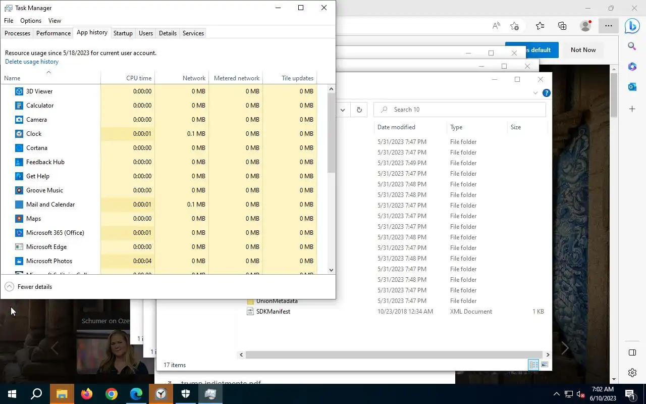Switch to the Performance tab

53,33
